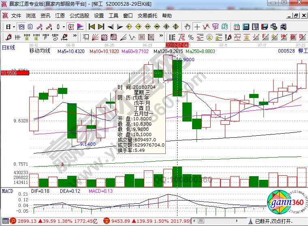Click the black right-pointing play arrow
The image size is (308, 226).
[x=120, y=27]
